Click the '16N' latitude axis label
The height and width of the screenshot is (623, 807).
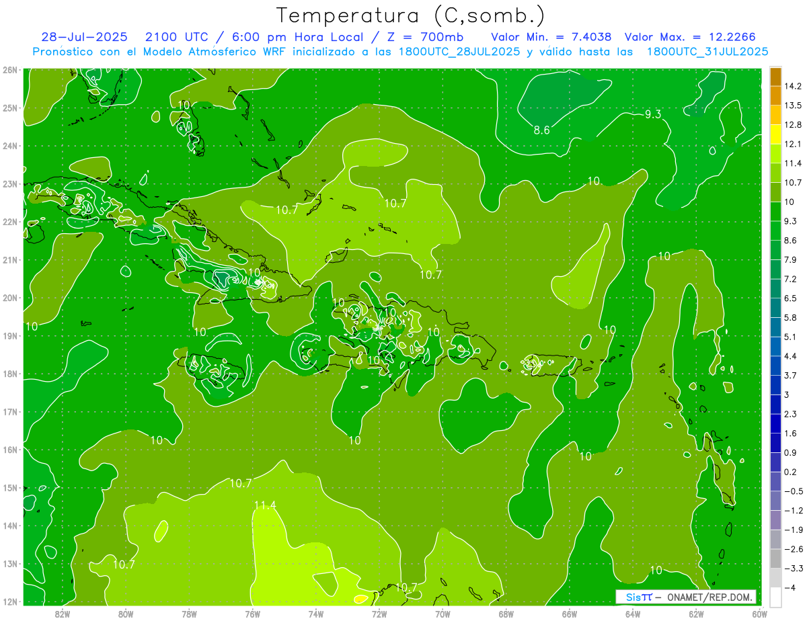click(x=9, y=450)
